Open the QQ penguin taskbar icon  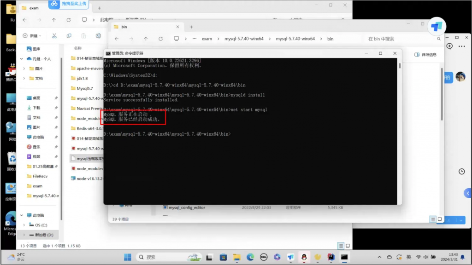304,257
